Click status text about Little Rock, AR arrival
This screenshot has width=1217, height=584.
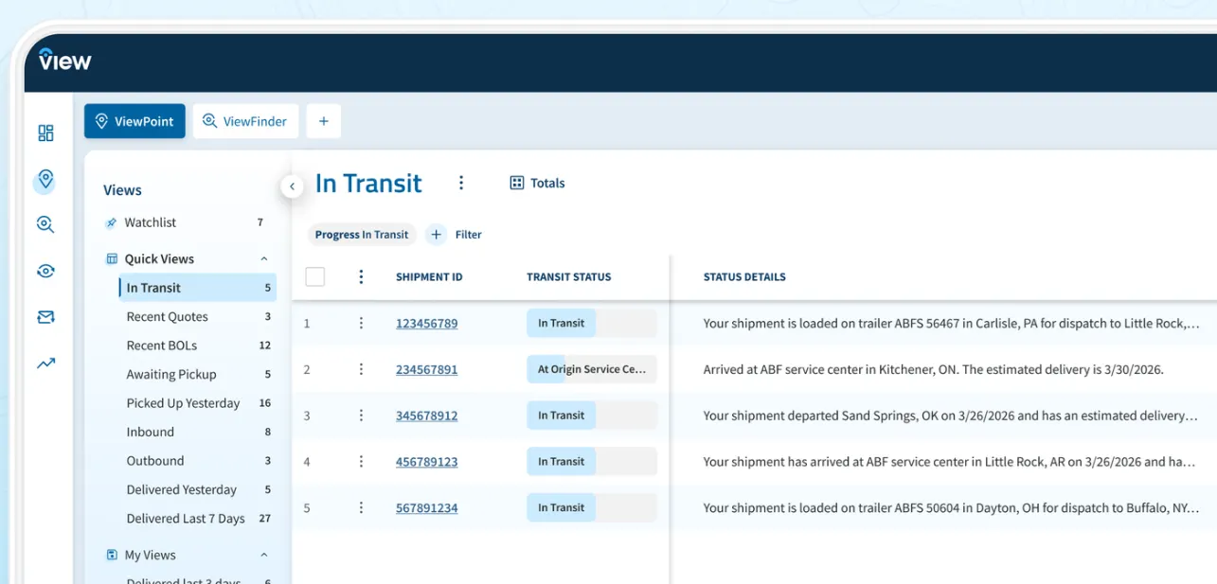[949, 462]
